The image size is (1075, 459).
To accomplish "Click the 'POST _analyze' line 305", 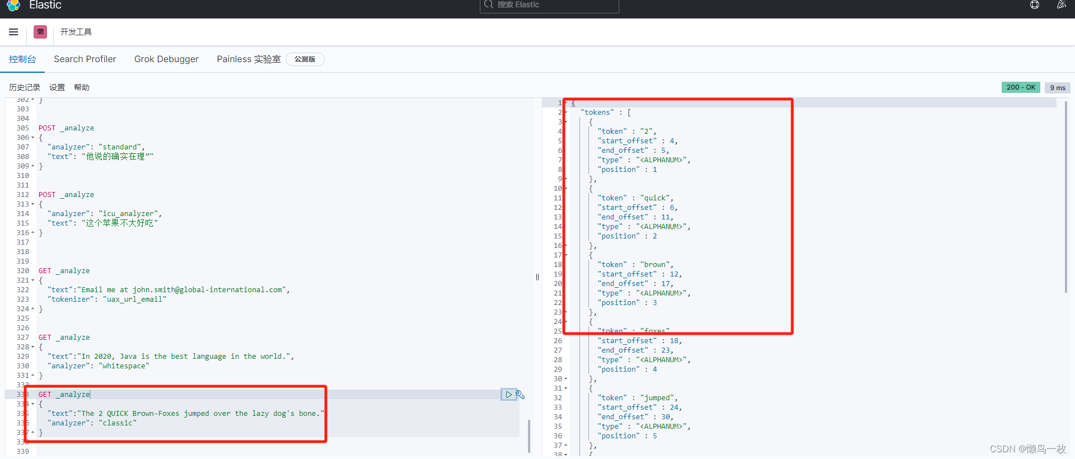I will tap(66, 128).
